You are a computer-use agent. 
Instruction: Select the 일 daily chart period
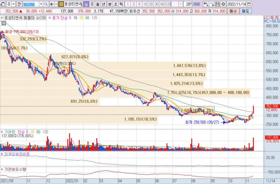point(86,4)
